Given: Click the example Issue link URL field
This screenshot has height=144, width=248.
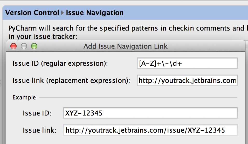Looking at the screenshot, I should point(150,130).
